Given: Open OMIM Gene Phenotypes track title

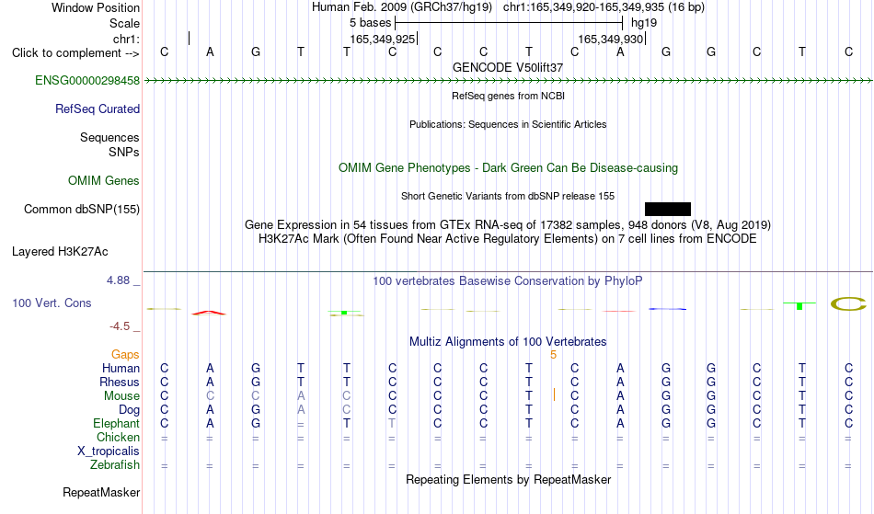Looking at the screenshot, I should point(508,167).
